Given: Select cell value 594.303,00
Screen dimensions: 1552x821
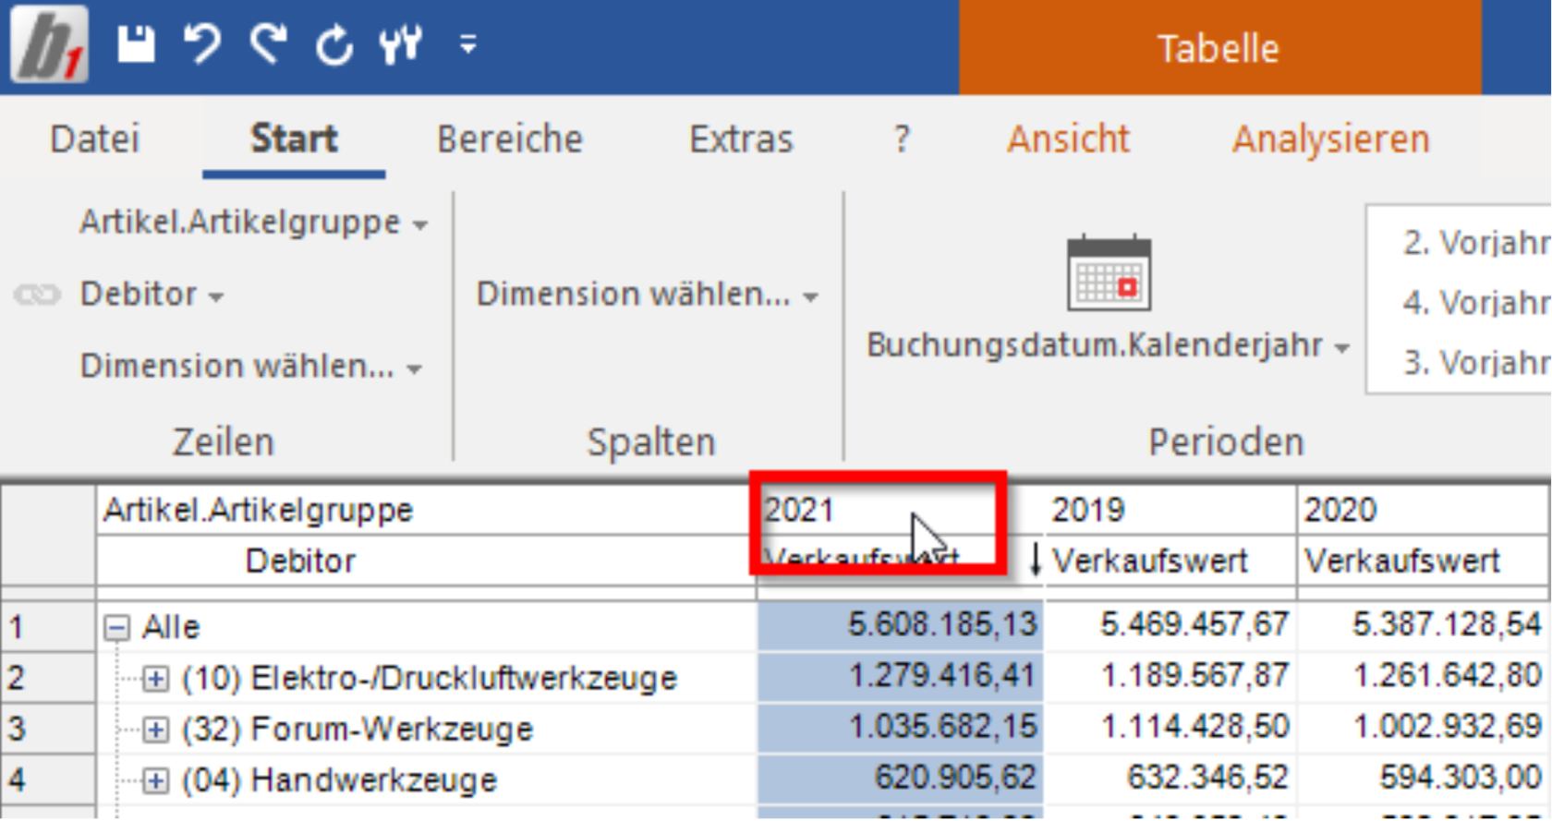Looking at the screenshot, I should 1423,778.
